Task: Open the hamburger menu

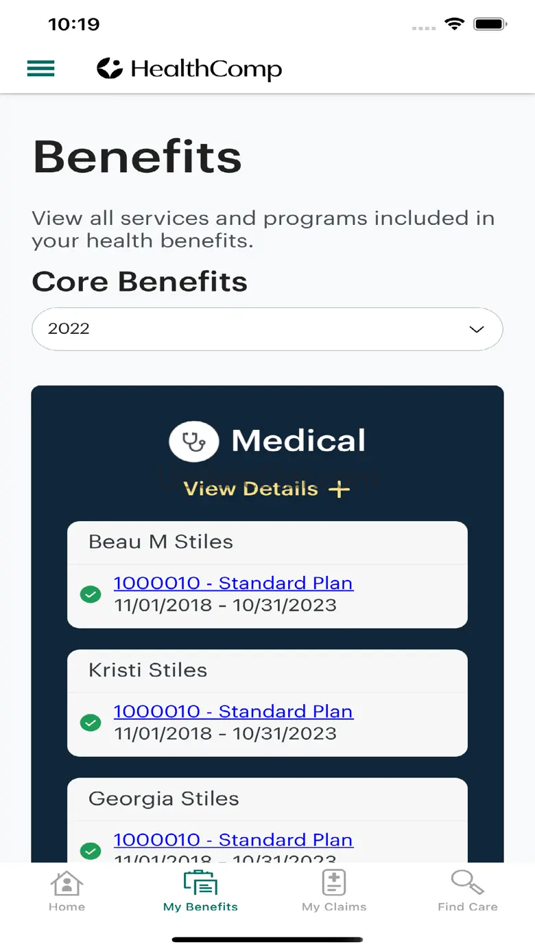Action: [x=40, y=69]
